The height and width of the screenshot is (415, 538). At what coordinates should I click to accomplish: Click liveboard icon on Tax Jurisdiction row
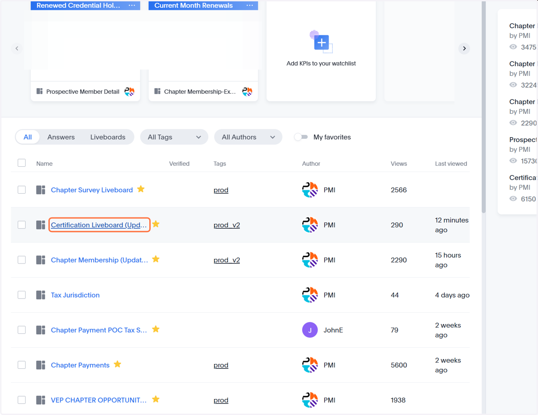41,295
